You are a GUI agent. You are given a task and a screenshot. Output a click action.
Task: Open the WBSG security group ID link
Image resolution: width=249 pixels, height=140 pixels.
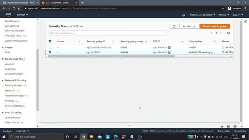99,47
